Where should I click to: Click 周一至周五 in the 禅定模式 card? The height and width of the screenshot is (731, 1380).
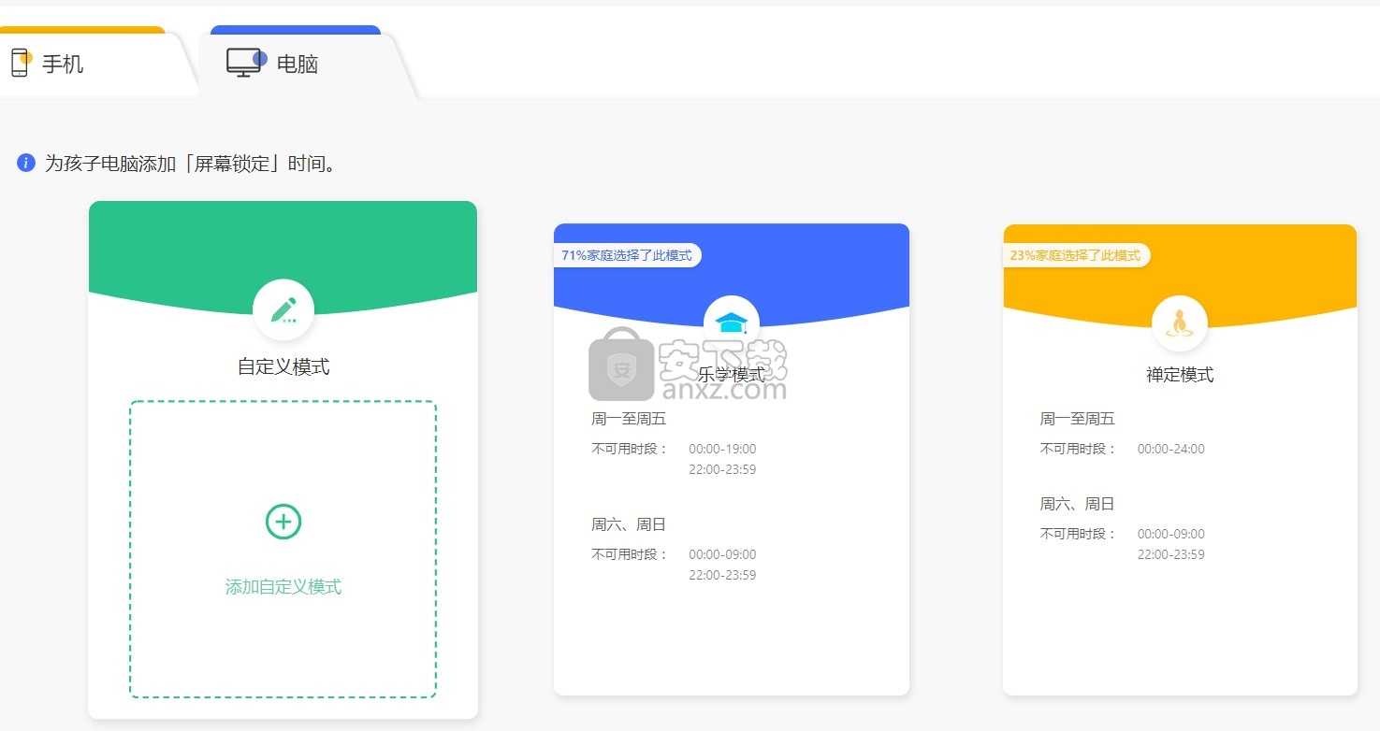1078,419
